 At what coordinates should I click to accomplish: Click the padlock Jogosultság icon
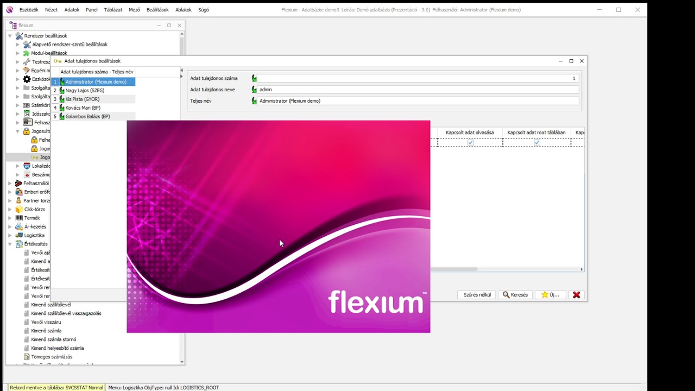coord(27,131)
